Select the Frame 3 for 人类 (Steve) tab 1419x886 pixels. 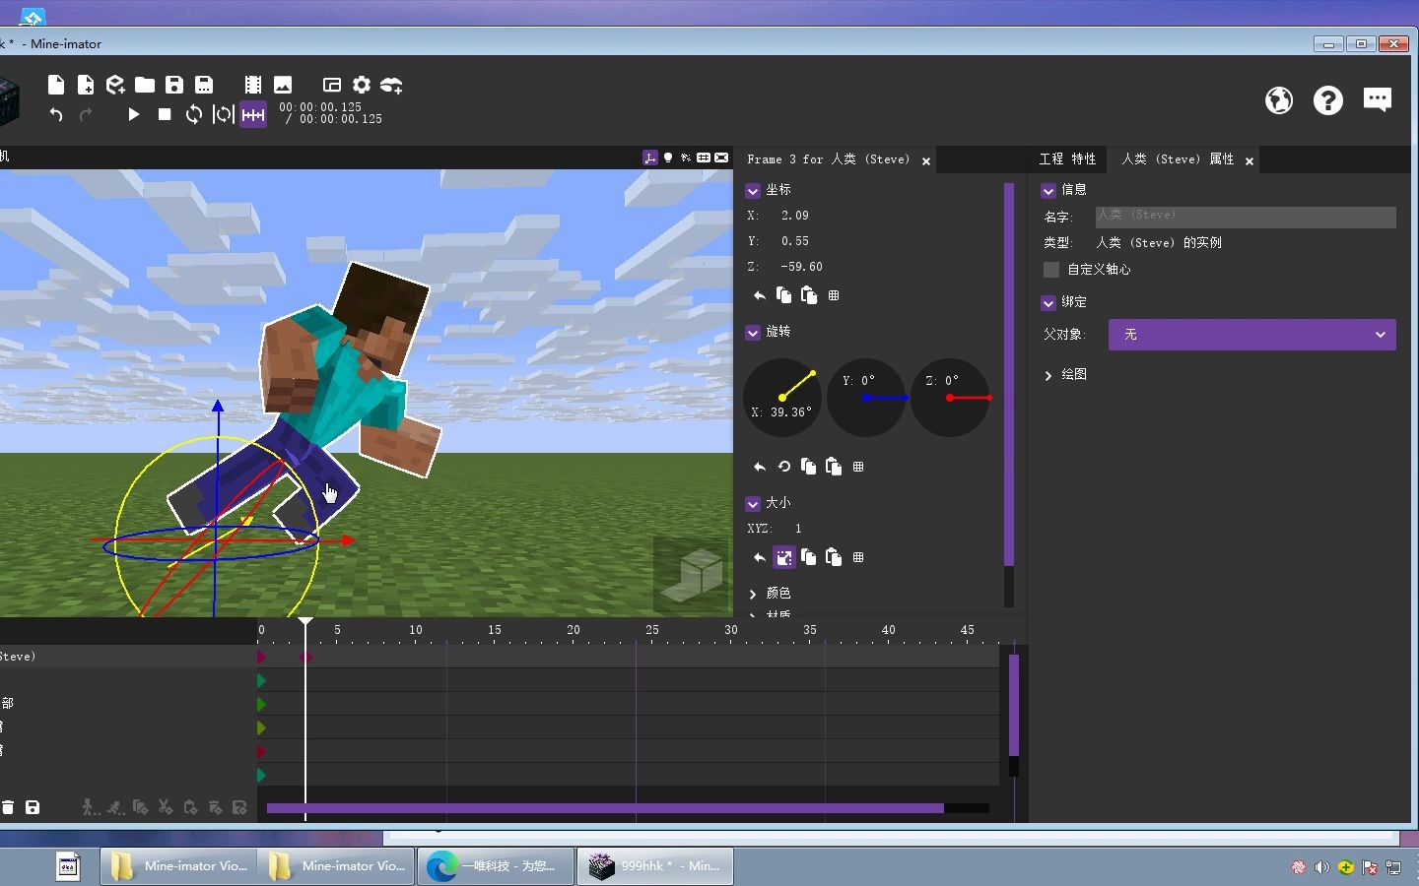pos(828,159)
